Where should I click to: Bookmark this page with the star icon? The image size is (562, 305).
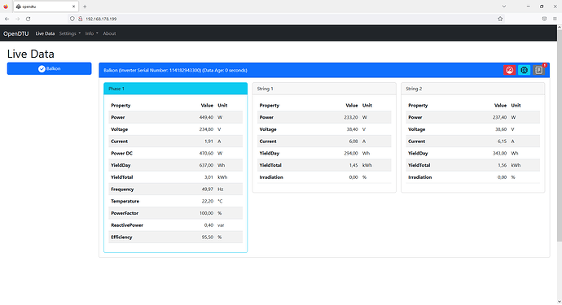tap(500, 19)
